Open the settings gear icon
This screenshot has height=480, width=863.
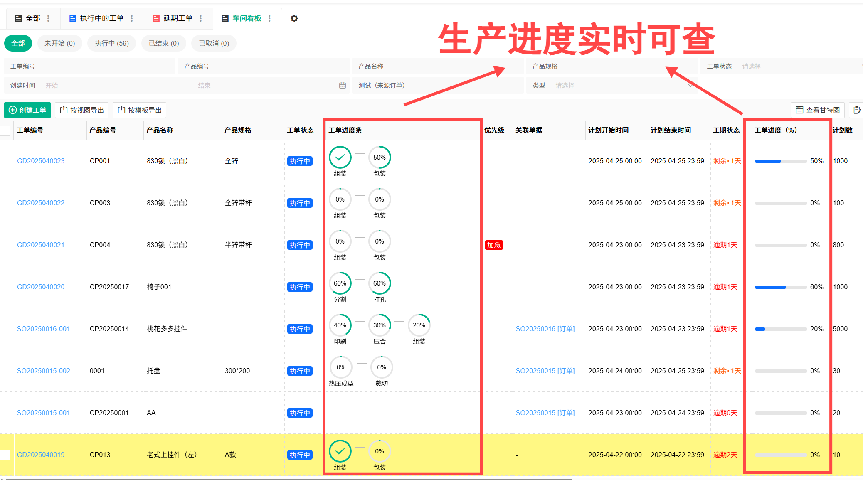click(x=294, y=18)
